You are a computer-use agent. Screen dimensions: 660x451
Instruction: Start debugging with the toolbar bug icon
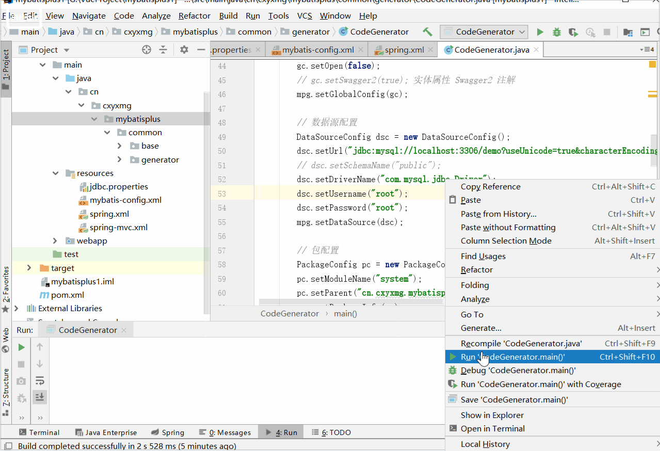(556, 32)
